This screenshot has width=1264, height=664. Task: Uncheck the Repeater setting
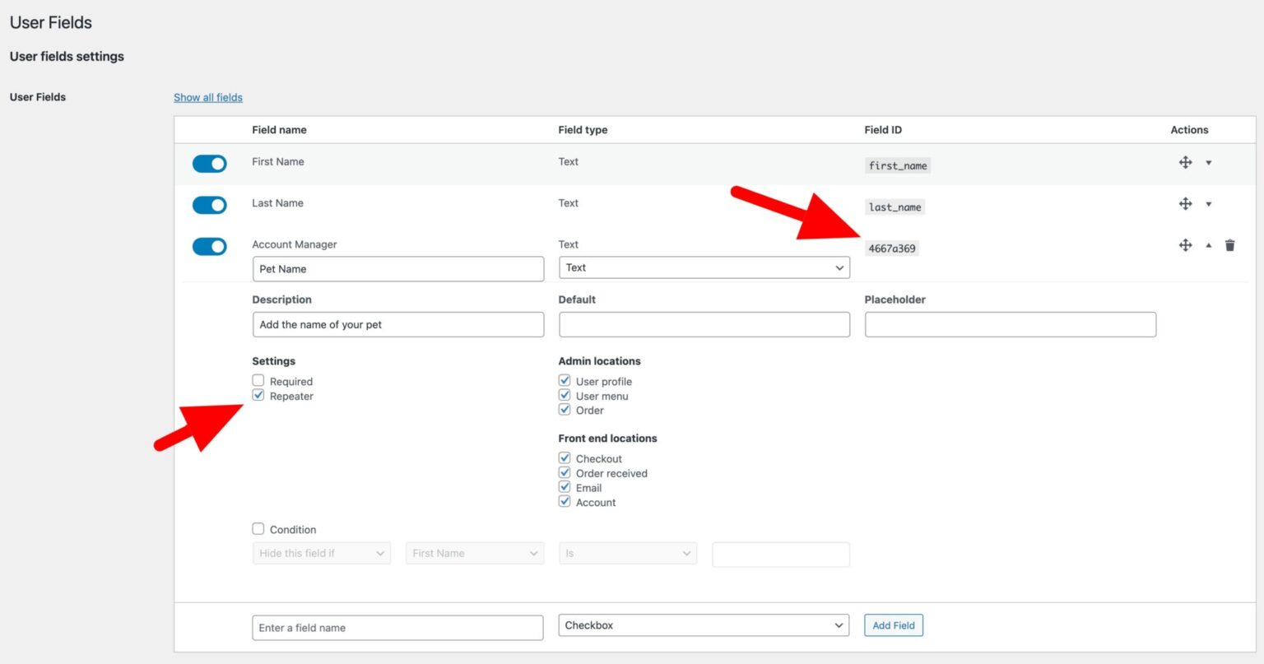[258, 395]
